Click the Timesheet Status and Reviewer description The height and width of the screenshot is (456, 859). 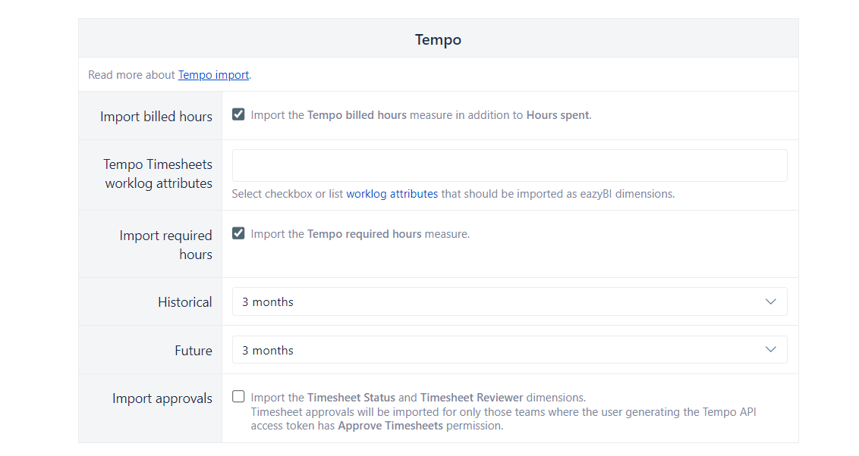point(418,398)
